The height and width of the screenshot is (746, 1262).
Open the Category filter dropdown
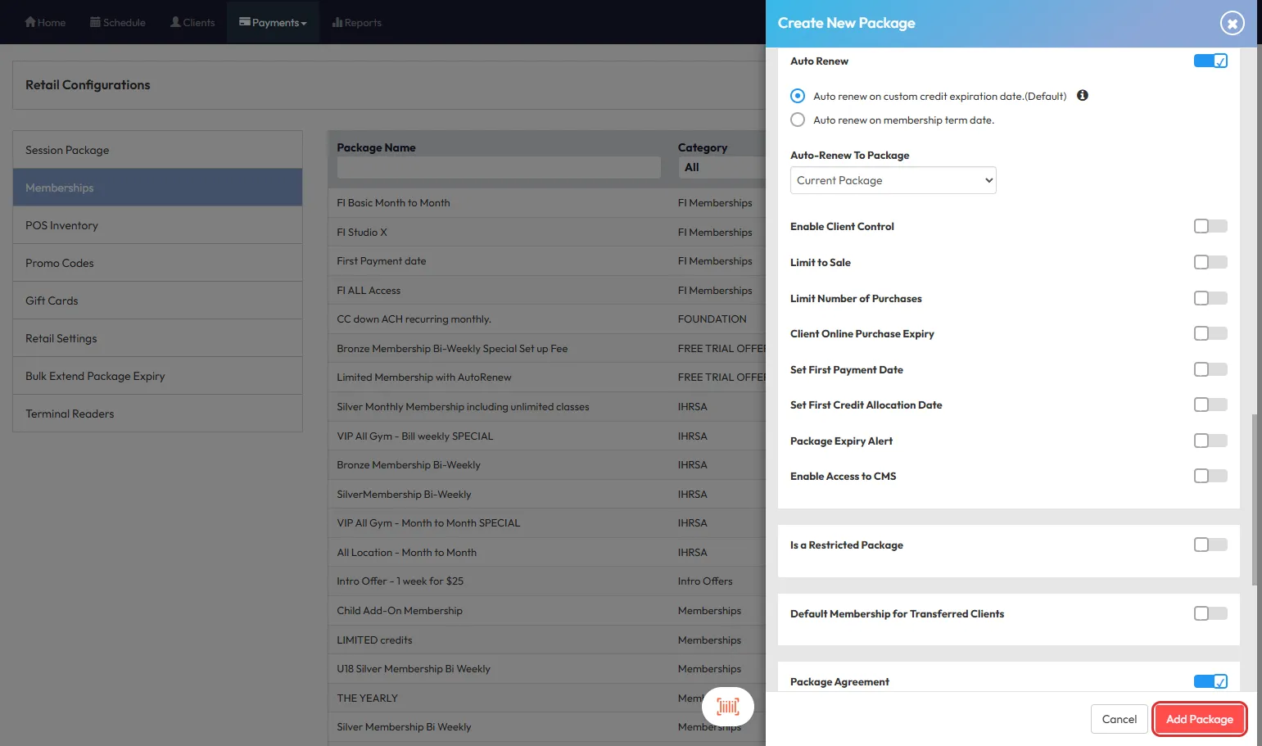(x=721, y=167)
